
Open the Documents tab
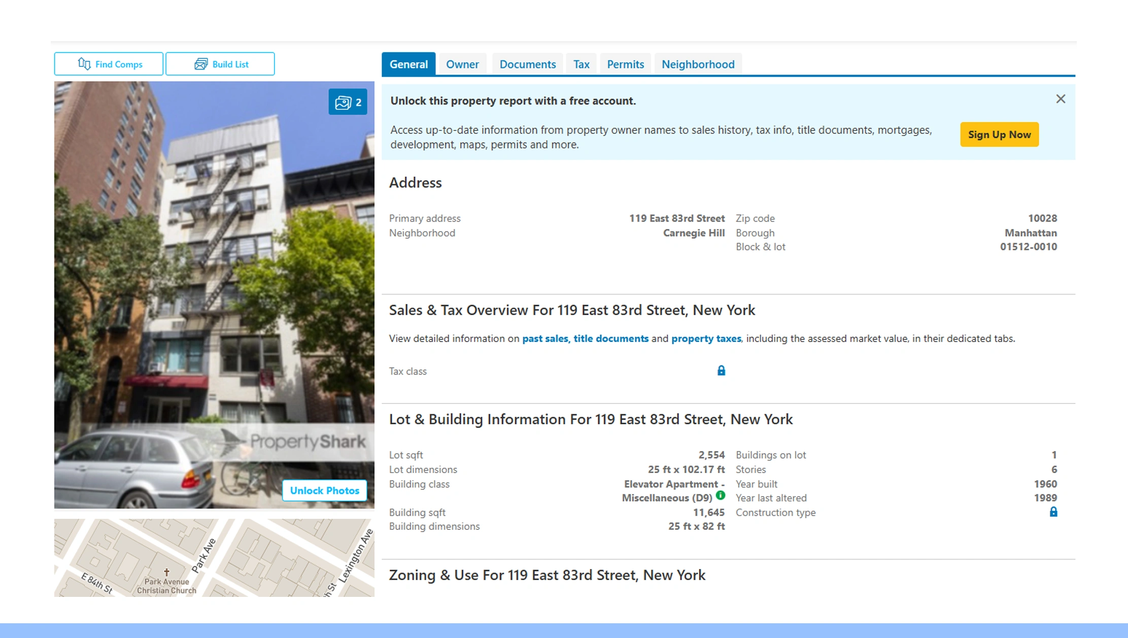[x=527, y=64]
